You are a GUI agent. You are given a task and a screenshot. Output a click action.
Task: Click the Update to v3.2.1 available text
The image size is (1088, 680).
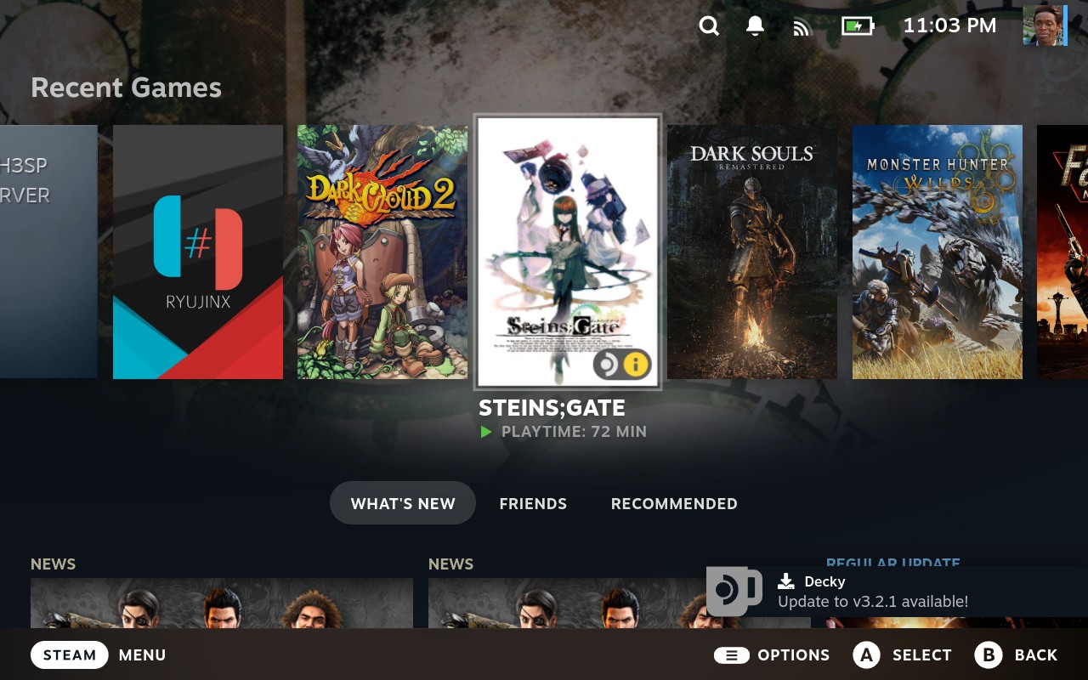(x=873, y=602)
